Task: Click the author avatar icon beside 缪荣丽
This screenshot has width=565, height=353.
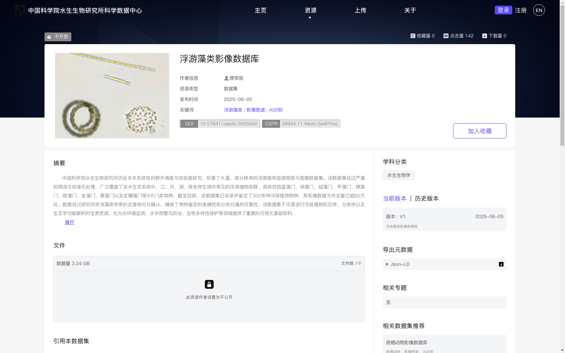Action: (226, 78)
